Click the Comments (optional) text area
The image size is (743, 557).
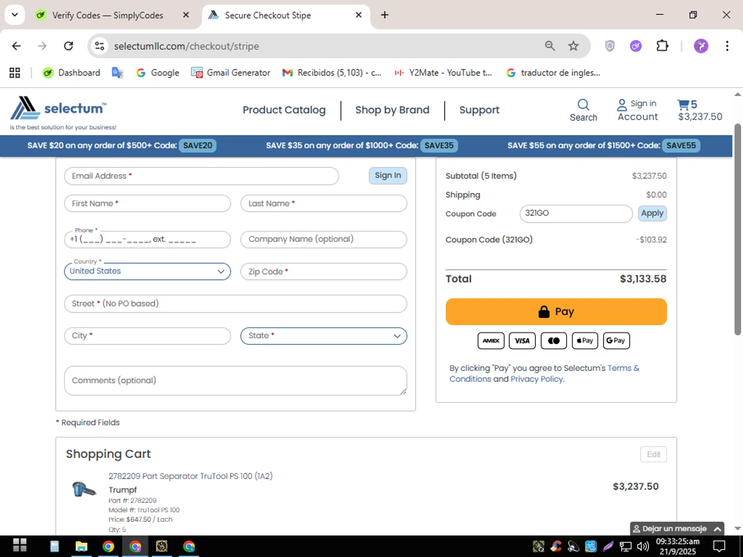point(236,380)
